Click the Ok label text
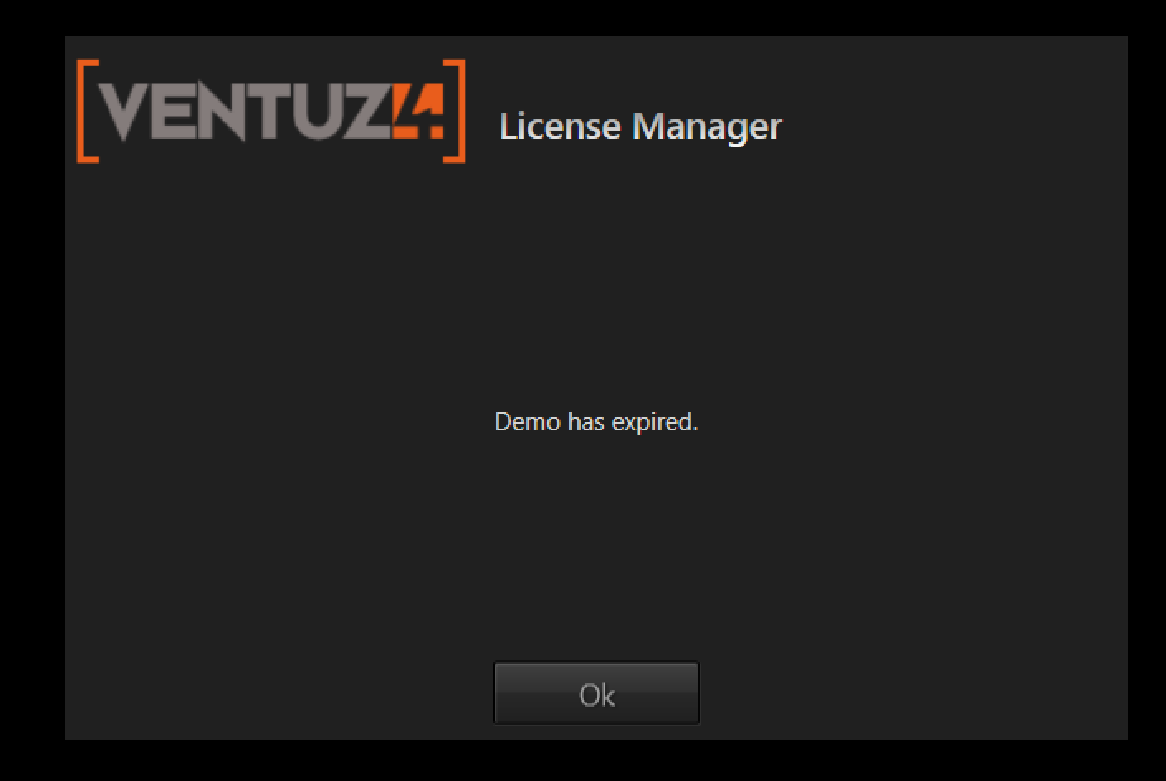Image resolution: width=1166 pixels, height=781 pixels. 597,695
